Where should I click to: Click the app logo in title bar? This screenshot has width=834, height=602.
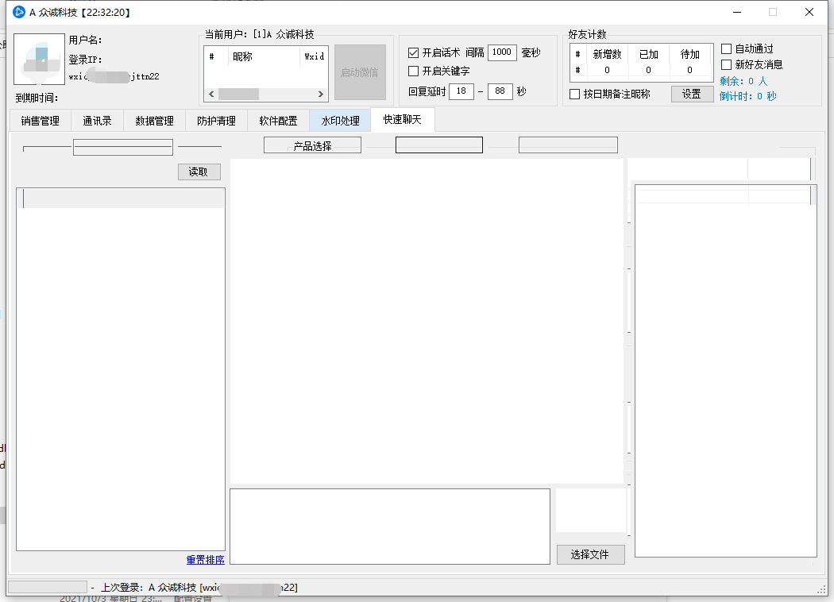tap(19, 12)
